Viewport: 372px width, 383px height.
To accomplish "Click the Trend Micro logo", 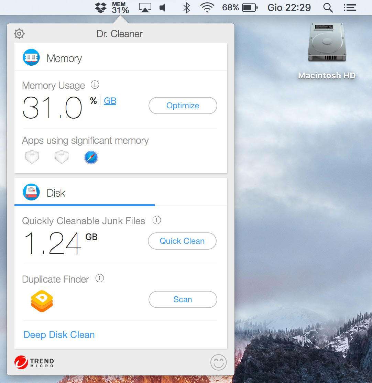I will [x=34, y=362].
